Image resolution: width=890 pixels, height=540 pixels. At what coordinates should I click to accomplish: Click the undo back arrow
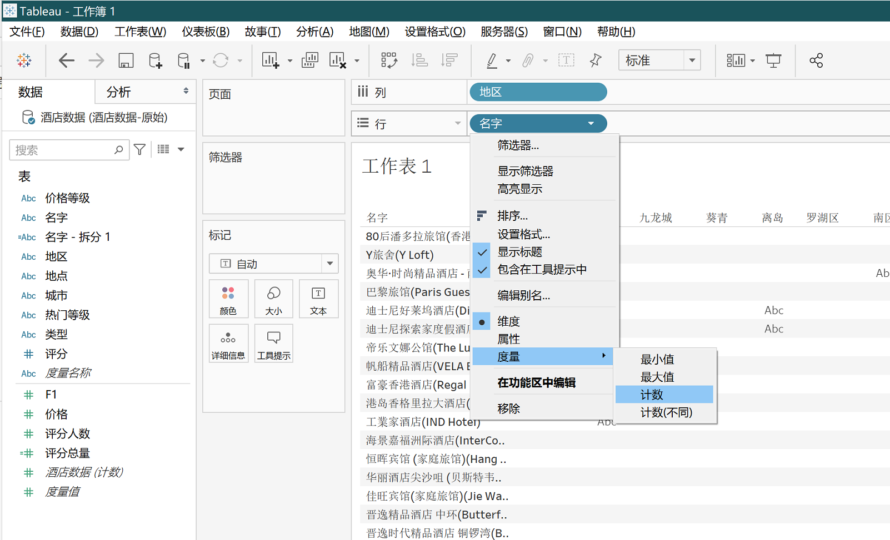[x=67, y=60]
